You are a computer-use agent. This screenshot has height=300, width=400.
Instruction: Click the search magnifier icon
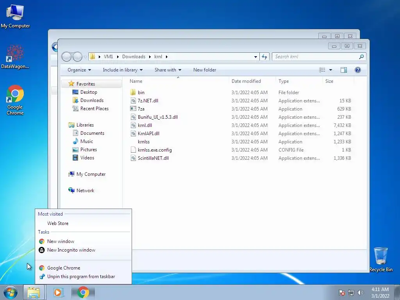(x=361, y=57)
